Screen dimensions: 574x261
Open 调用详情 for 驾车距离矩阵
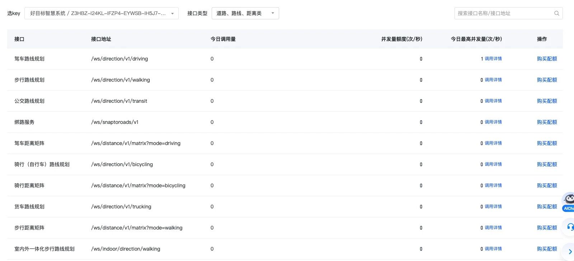pos(493,143)
